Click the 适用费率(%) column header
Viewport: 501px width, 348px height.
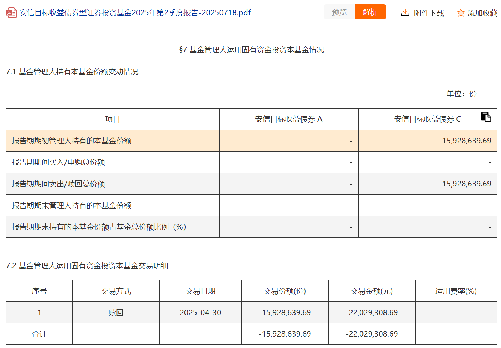click(x=456, y=291)
